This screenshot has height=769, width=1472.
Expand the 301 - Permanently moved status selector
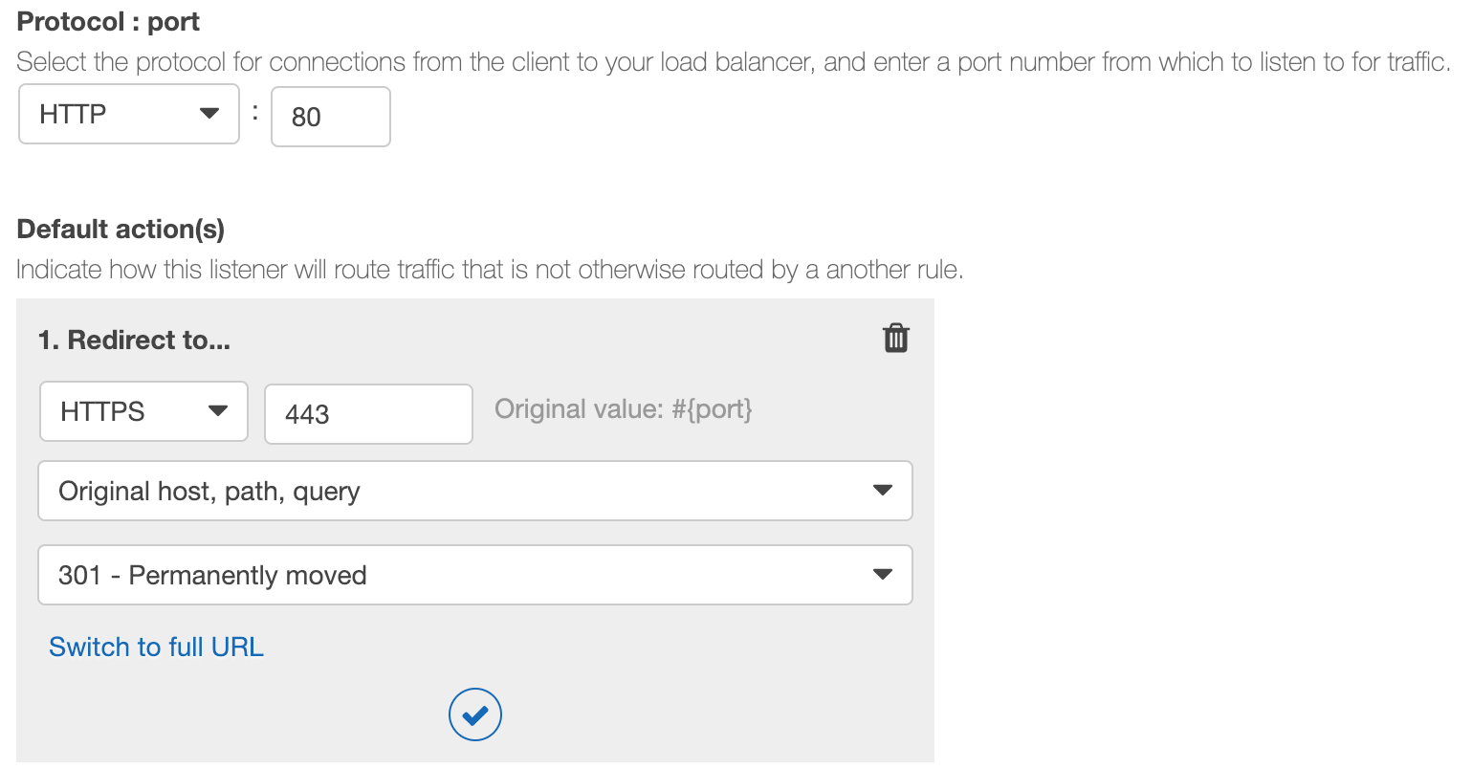pos(475,575)
